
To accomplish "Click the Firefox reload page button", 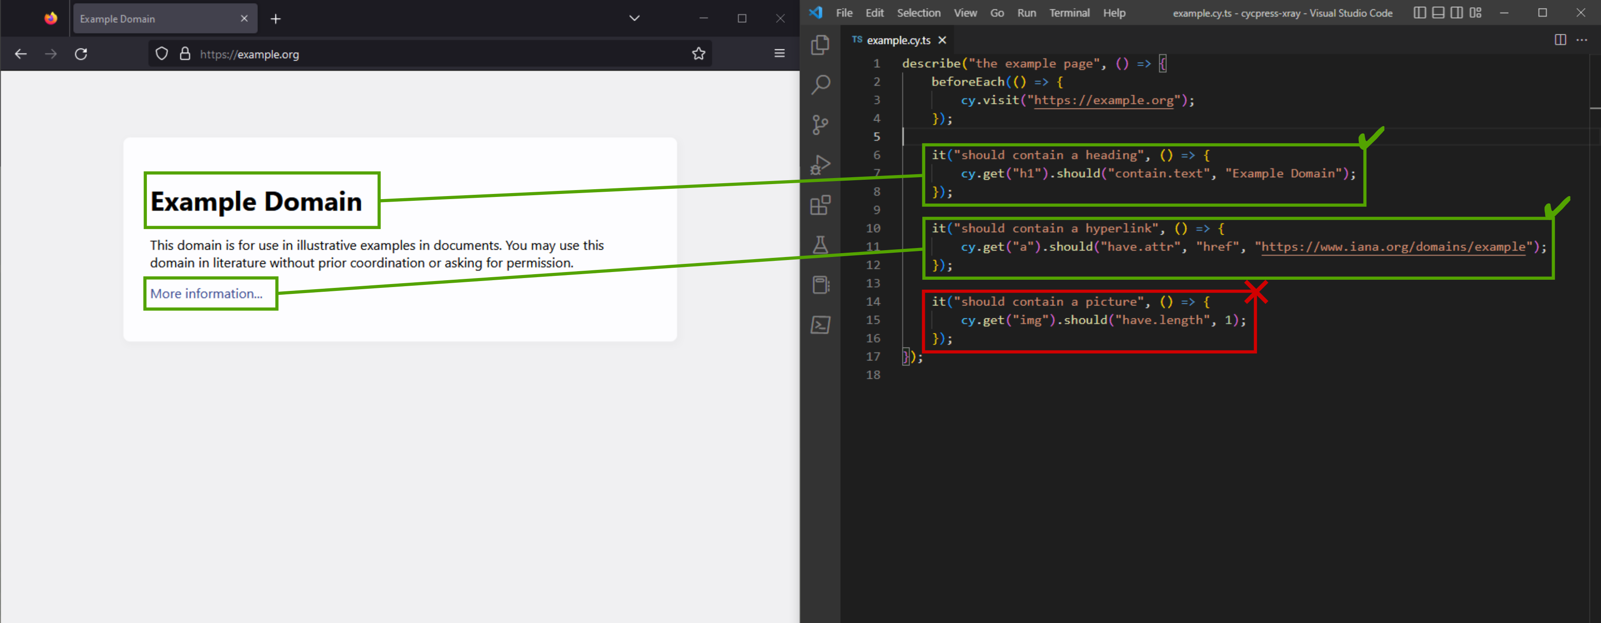I will tap(81, 54).
